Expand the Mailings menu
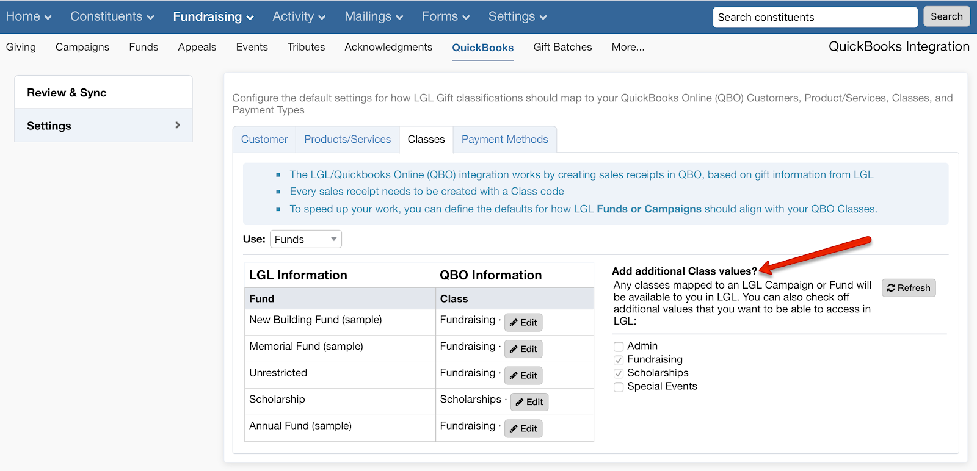This screenshot has height=471, width=977. point(374,16)
